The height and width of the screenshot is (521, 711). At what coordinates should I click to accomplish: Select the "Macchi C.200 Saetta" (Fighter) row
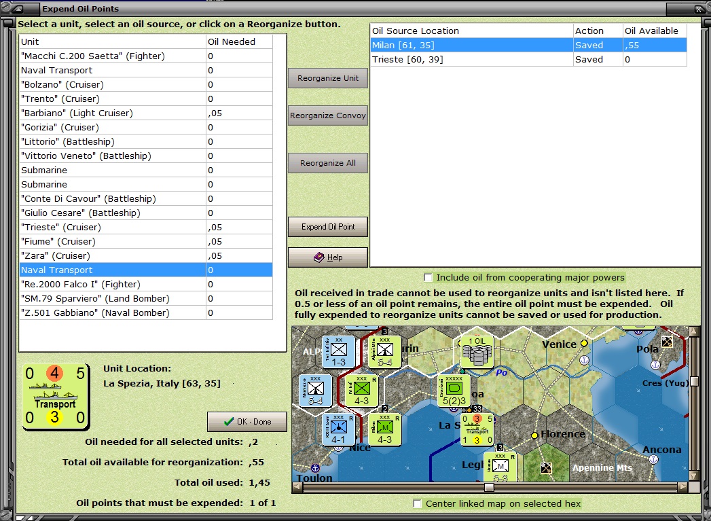(146, 56)
